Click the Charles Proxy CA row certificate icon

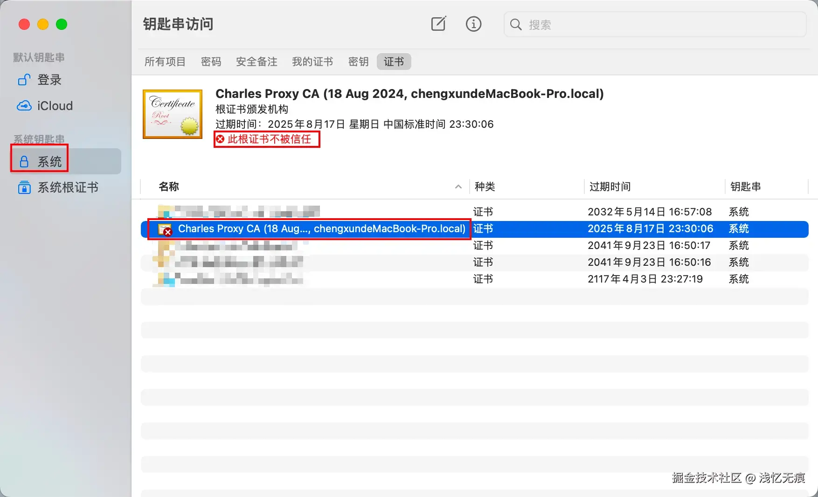pos(165,229)
